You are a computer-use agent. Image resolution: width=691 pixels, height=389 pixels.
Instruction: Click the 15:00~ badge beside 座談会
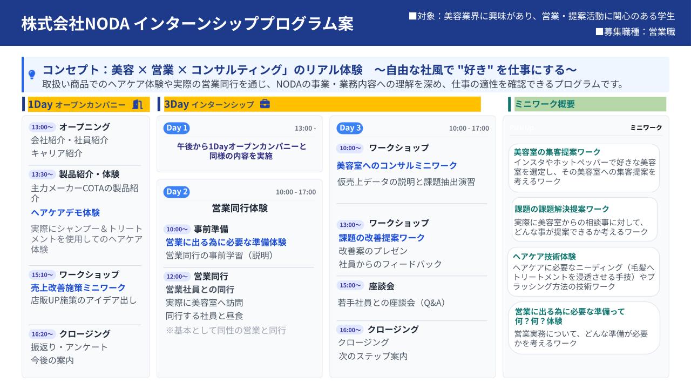pos(350,286)
